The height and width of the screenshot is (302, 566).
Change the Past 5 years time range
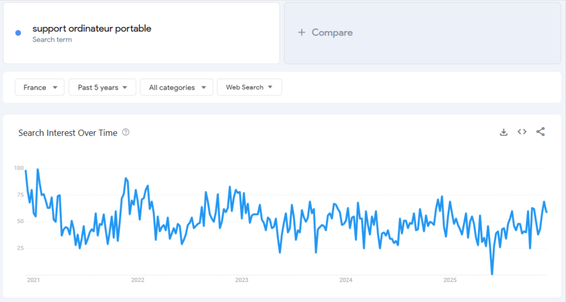[102, 87]
